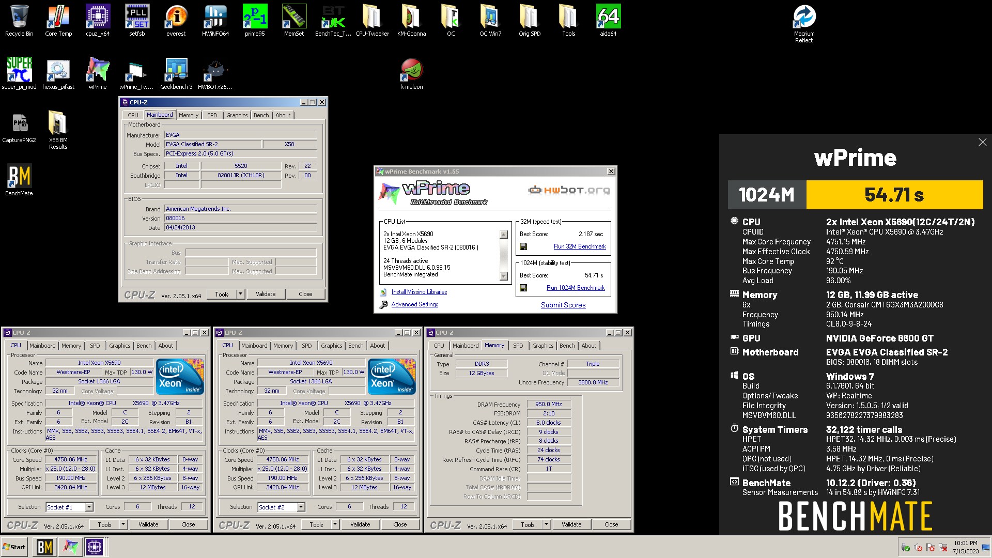Open the MemSet desktop shortcut
The width and height of the screenshot is (992, 558).
coord(294,21)
